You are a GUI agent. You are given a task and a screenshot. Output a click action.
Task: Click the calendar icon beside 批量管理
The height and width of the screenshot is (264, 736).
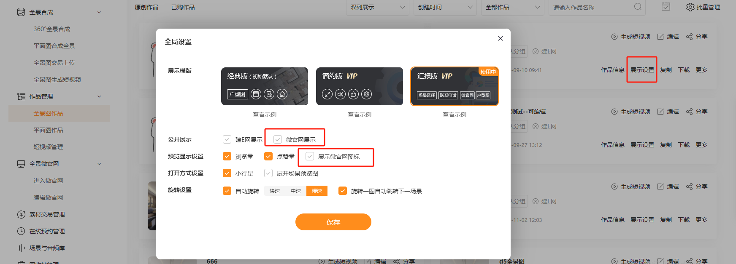(666, 7)
